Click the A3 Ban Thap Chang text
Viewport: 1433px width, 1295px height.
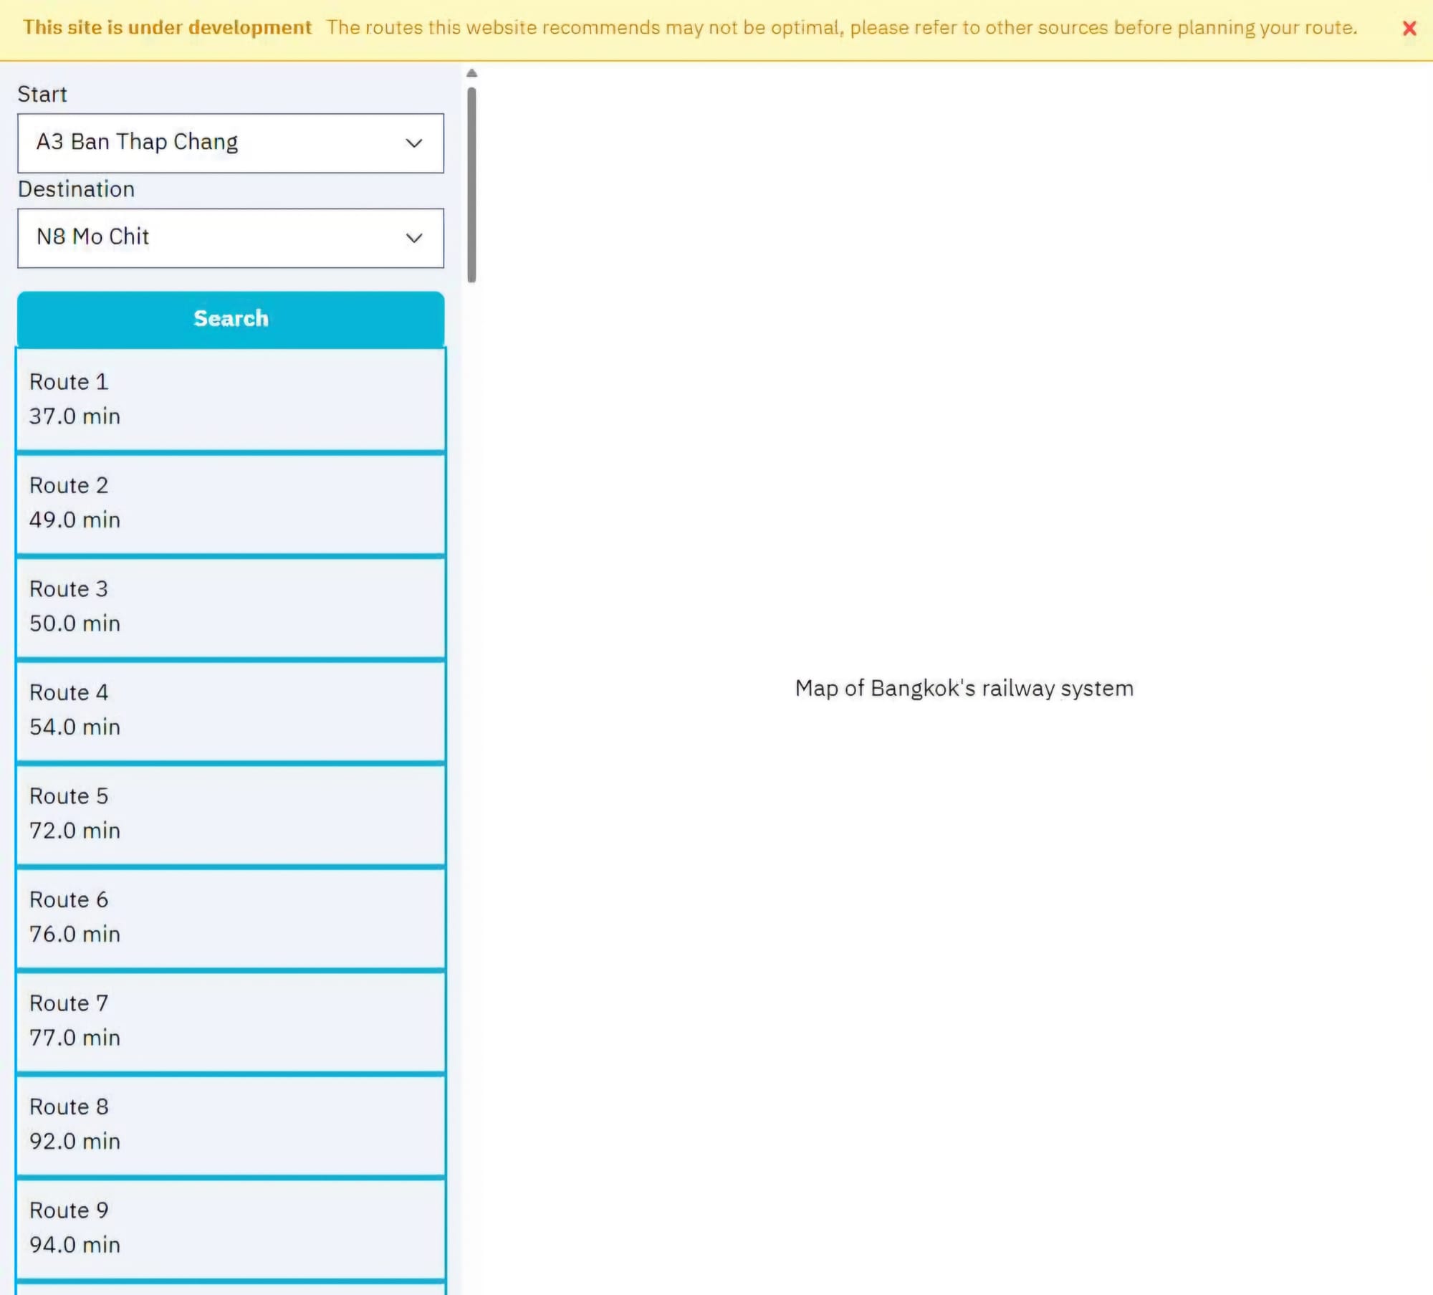pyautogui.click(x=137, y=142)
